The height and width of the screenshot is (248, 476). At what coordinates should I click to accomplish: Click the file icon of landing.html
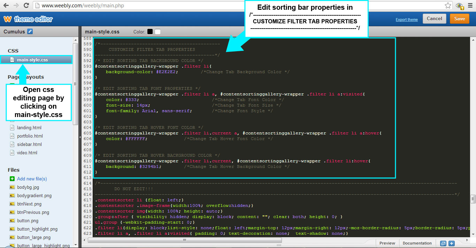point(12,128)
